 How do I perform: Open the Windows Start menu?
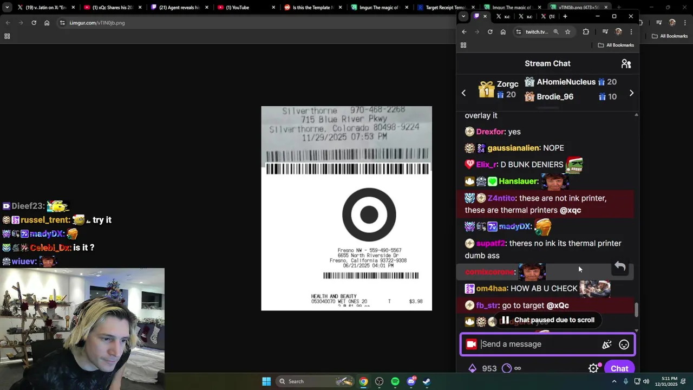point(266,381)
